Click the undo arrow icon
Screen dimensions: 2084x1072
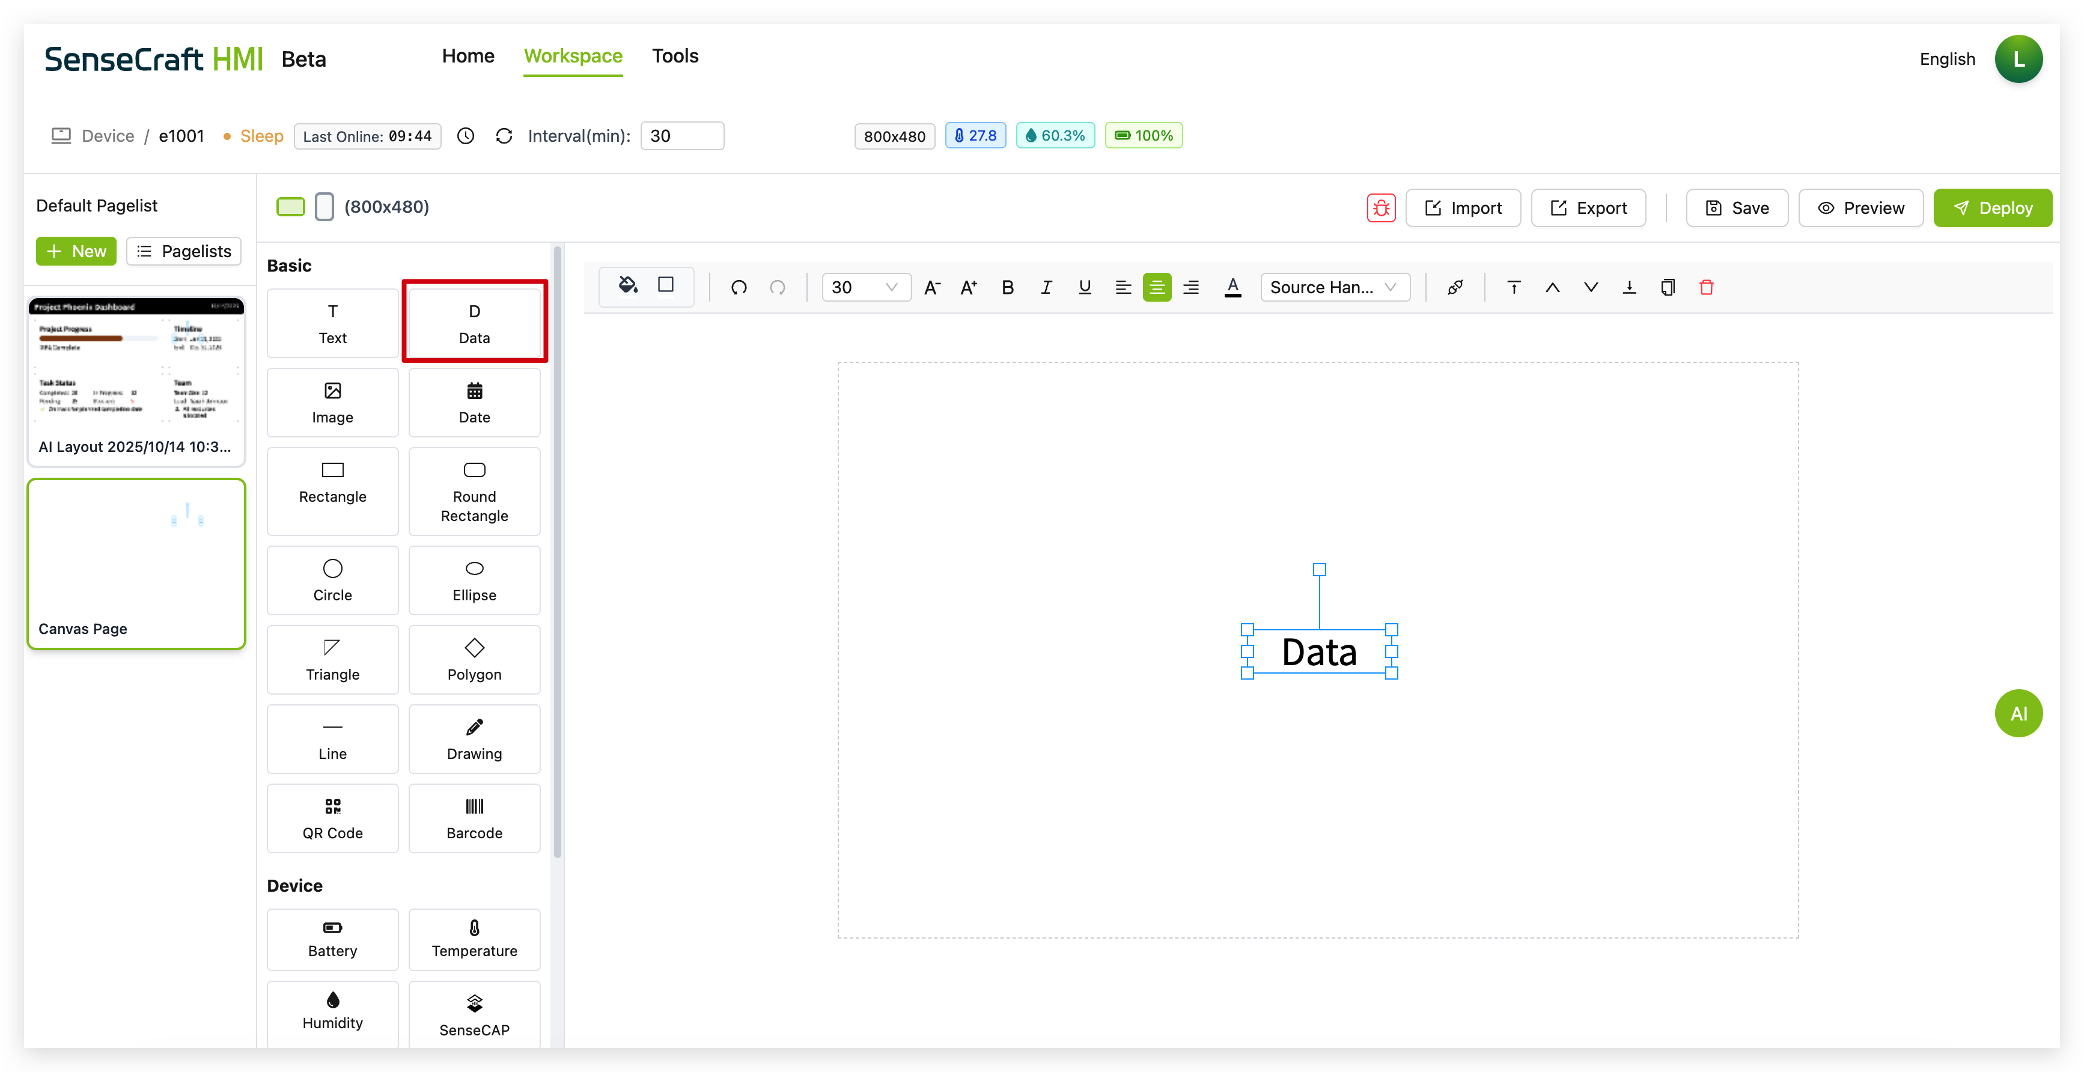(739, 287)
